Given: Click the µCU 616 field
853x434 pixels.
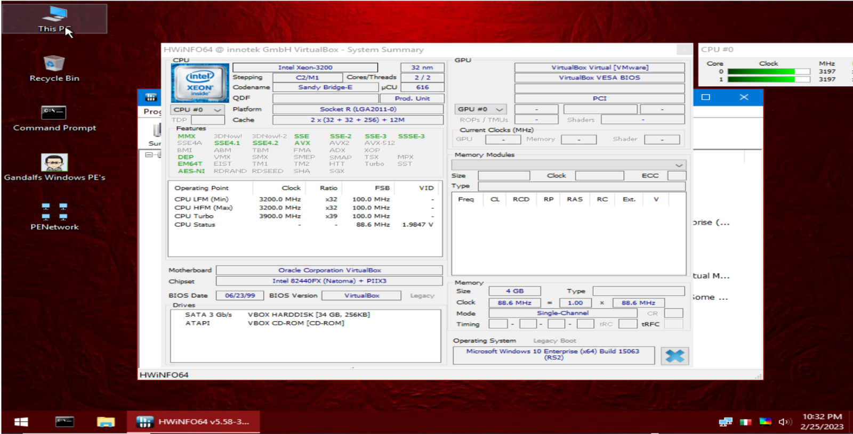Looking at the screenshot, I should [422, 87].
